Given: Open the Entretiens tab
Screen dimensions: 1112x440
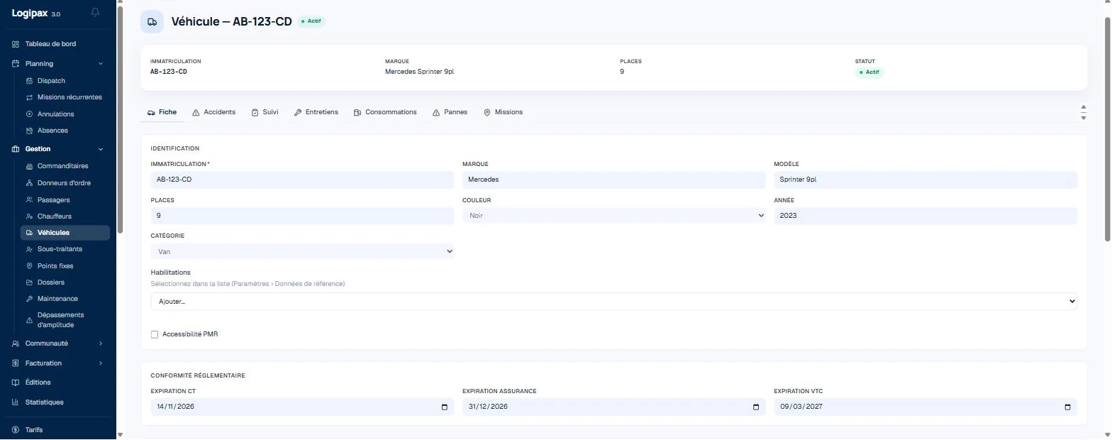Looking at the screenshot, I should point(316,112).
